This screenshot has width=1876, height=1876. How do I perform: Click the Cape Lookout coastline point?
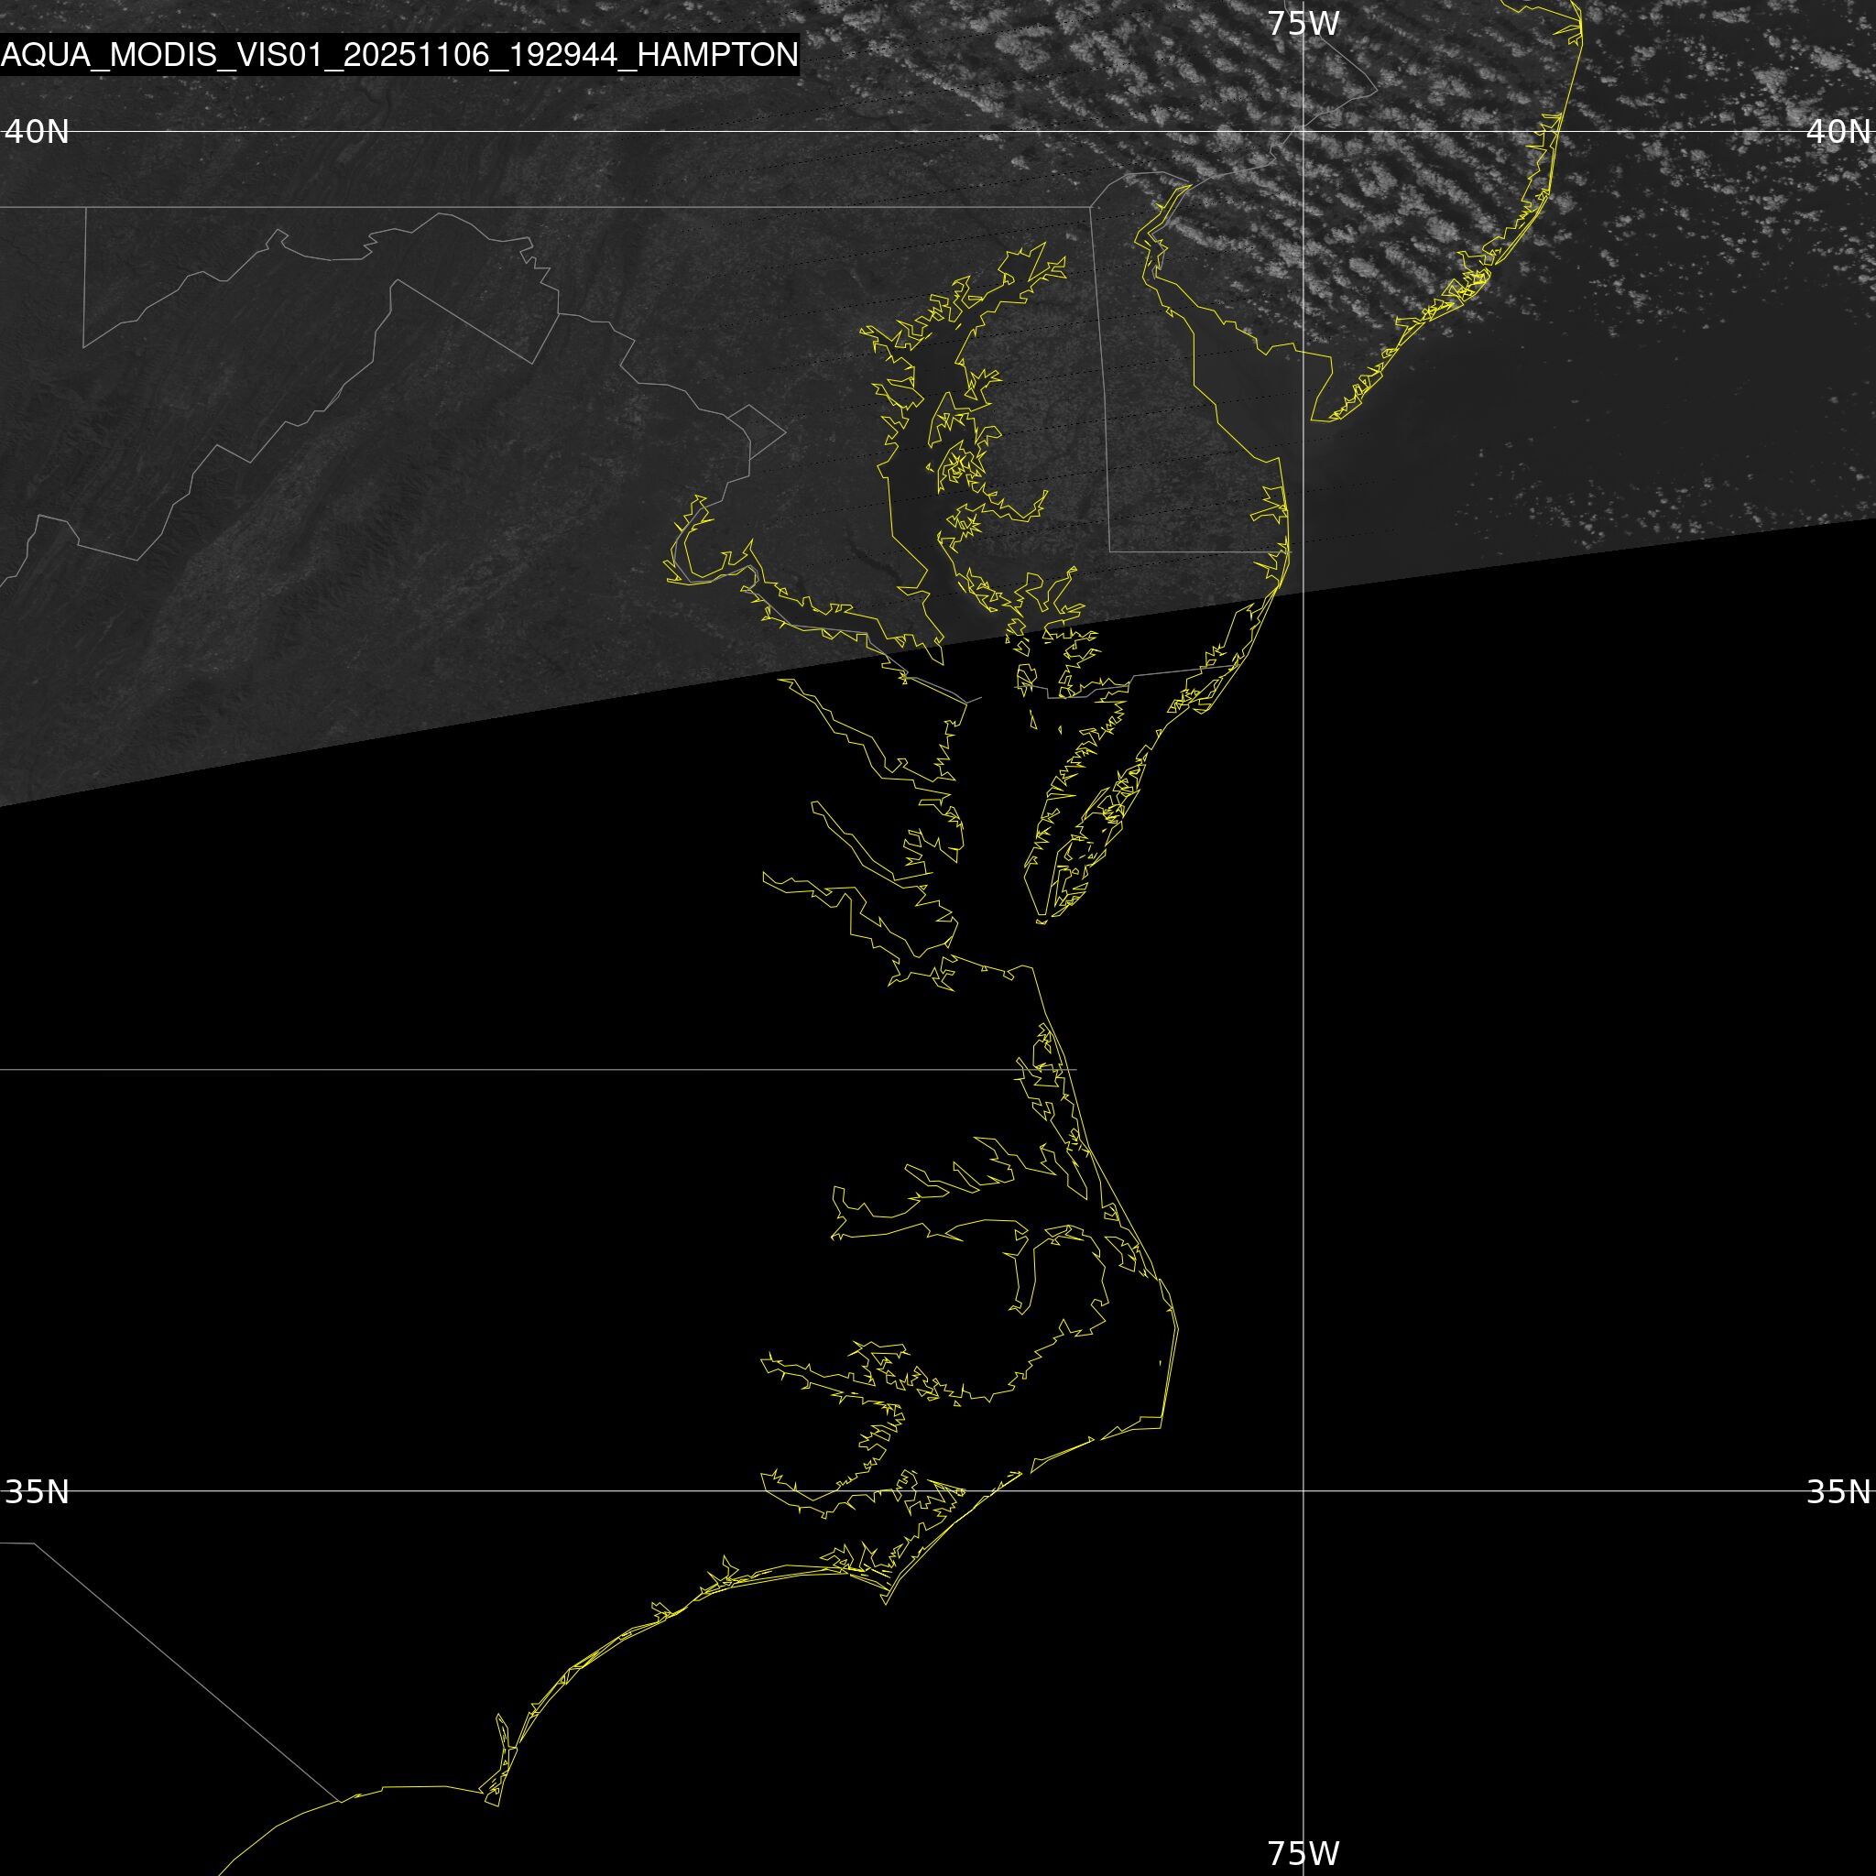click(886, 1603)
